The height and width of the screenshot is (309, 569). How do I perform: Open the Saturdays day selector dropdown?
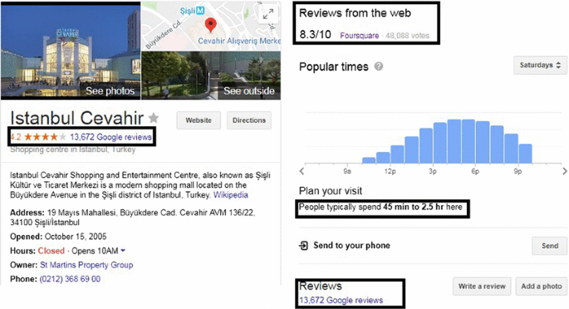point(540,66)
